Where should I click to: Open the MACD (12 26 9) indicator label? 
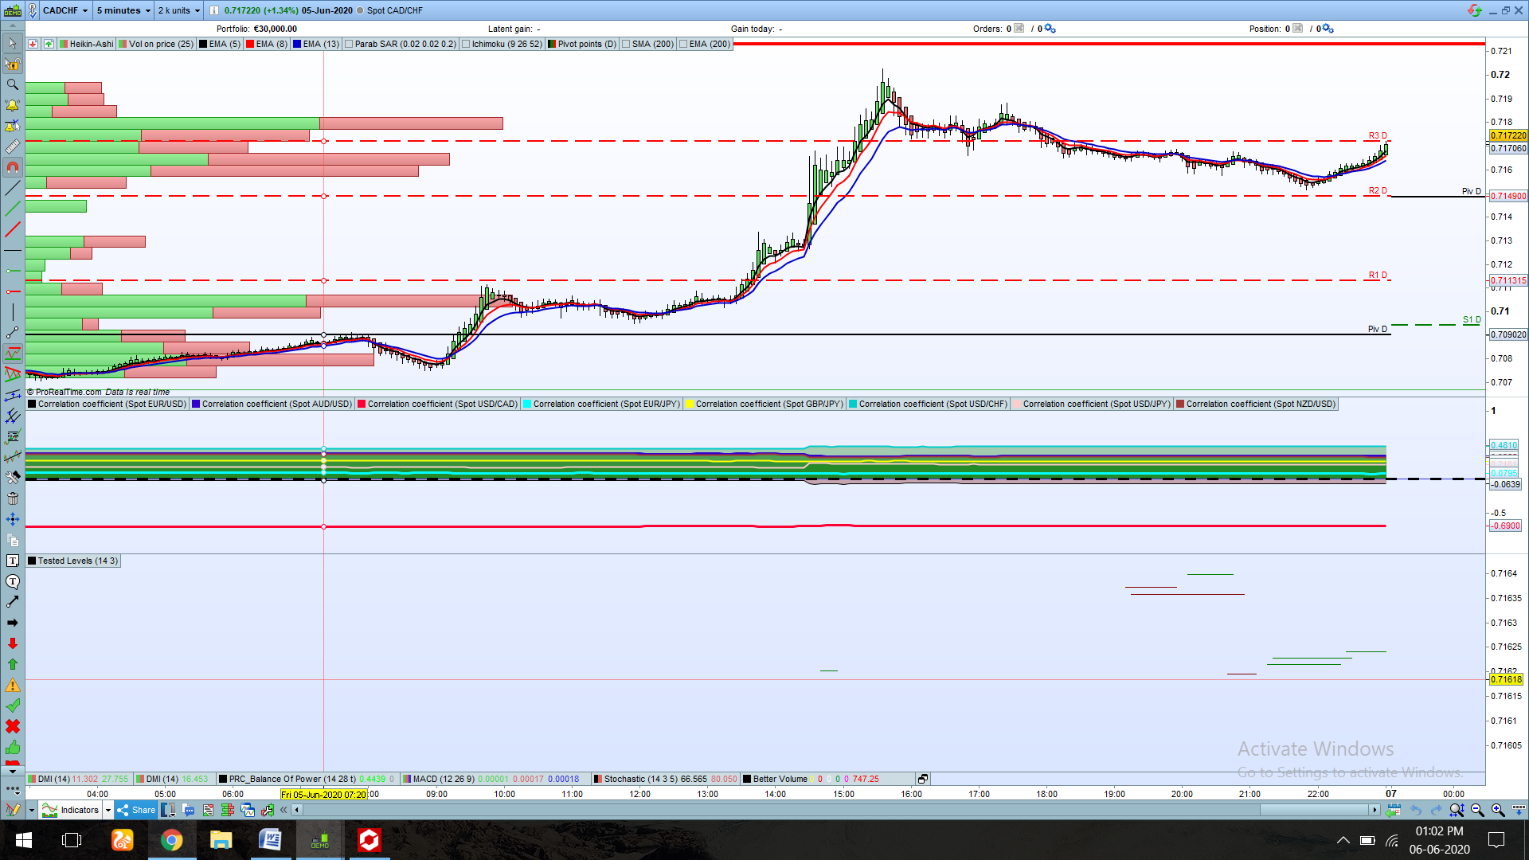(x=443, y=779)
